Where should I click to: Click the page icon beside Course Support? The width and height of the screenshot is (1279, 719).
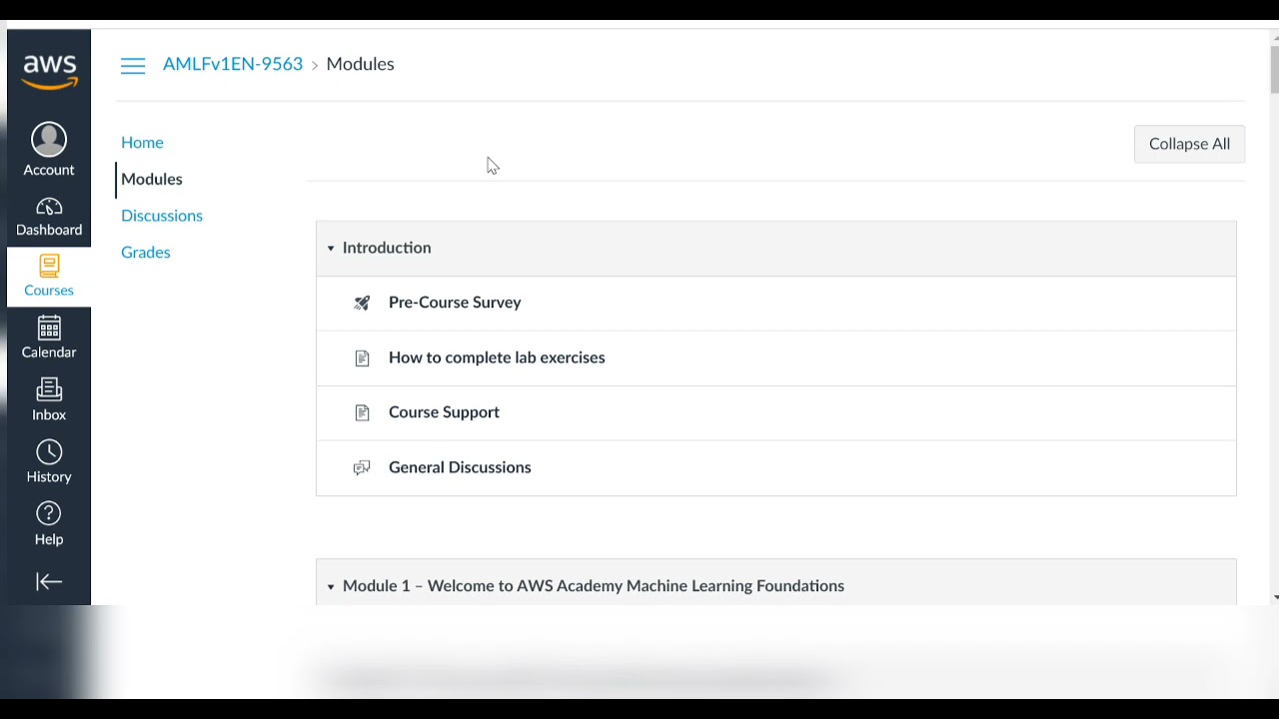click(362, 412)
